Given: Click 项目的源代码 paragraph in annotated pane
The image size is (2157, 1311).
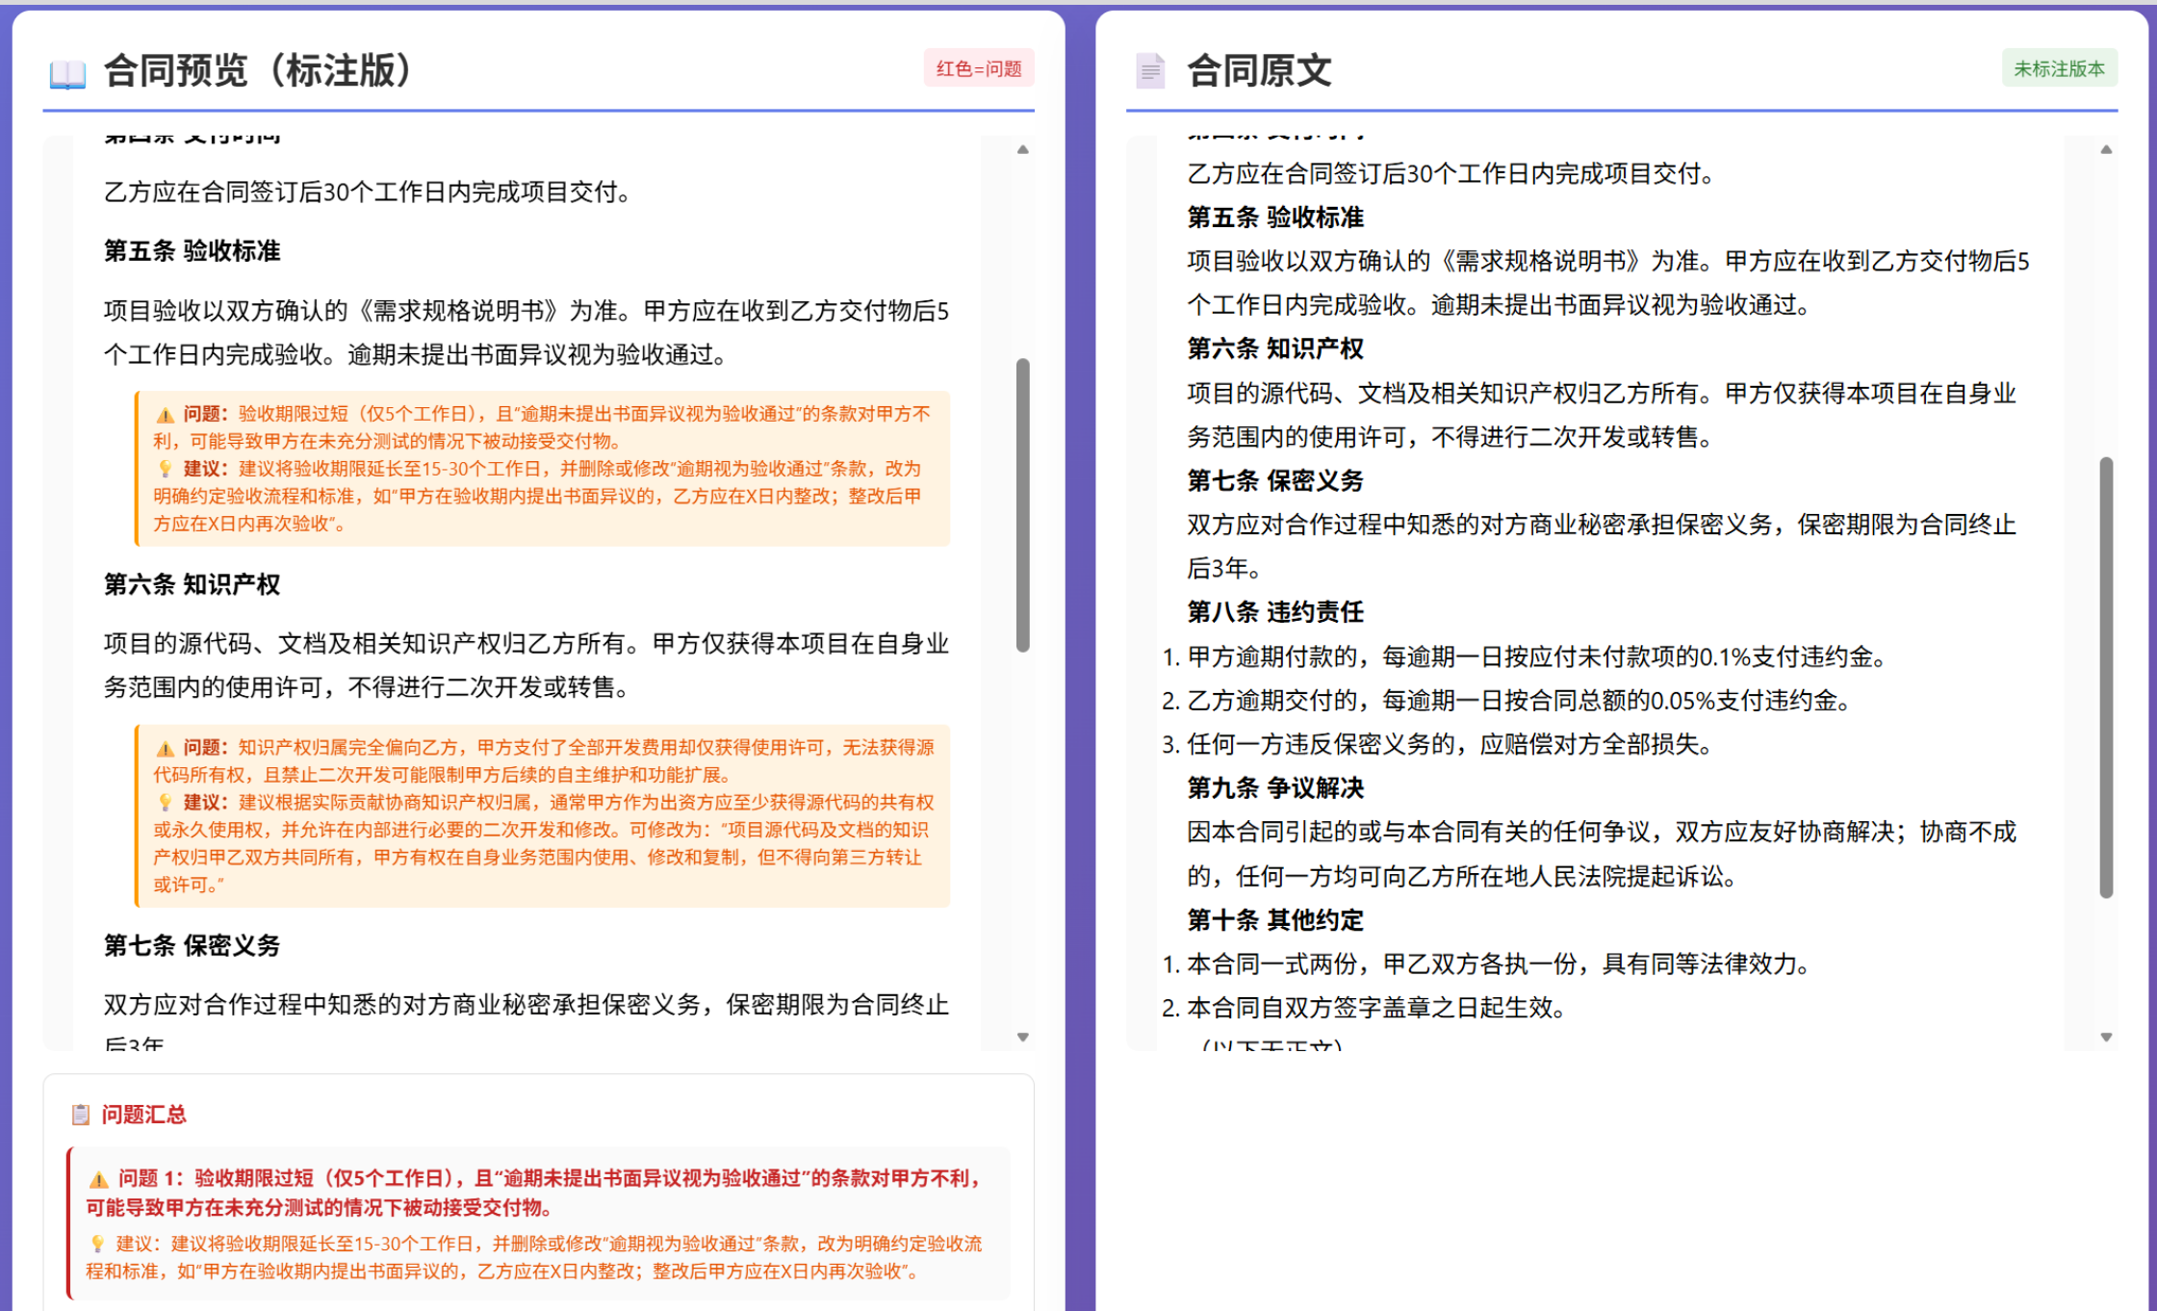Looking at the screenshot, I should [526, 665].
